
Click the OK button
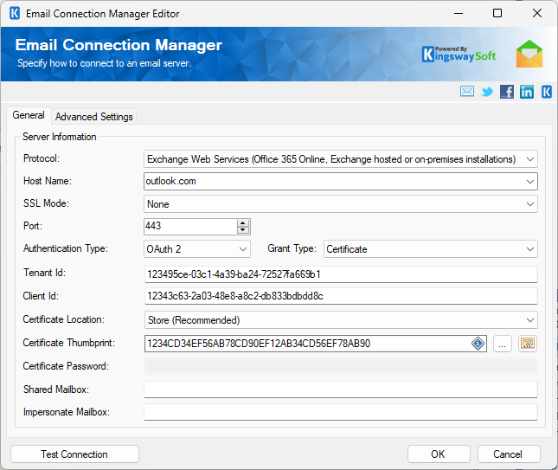(x=438, y=454)
